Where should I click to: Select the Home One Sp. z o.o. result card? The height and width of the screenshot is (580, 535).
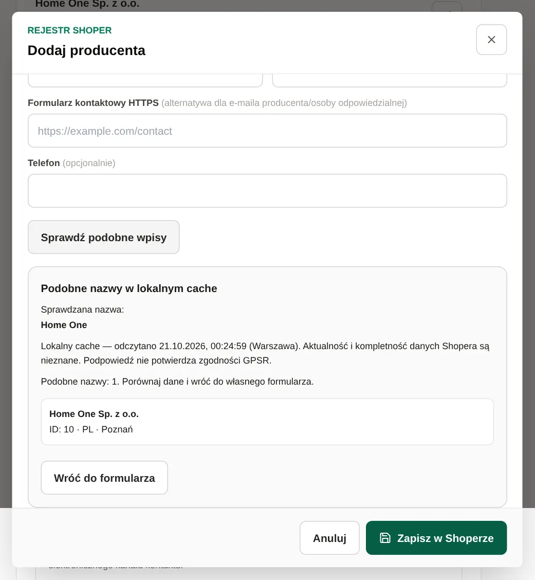coord(267,422)
